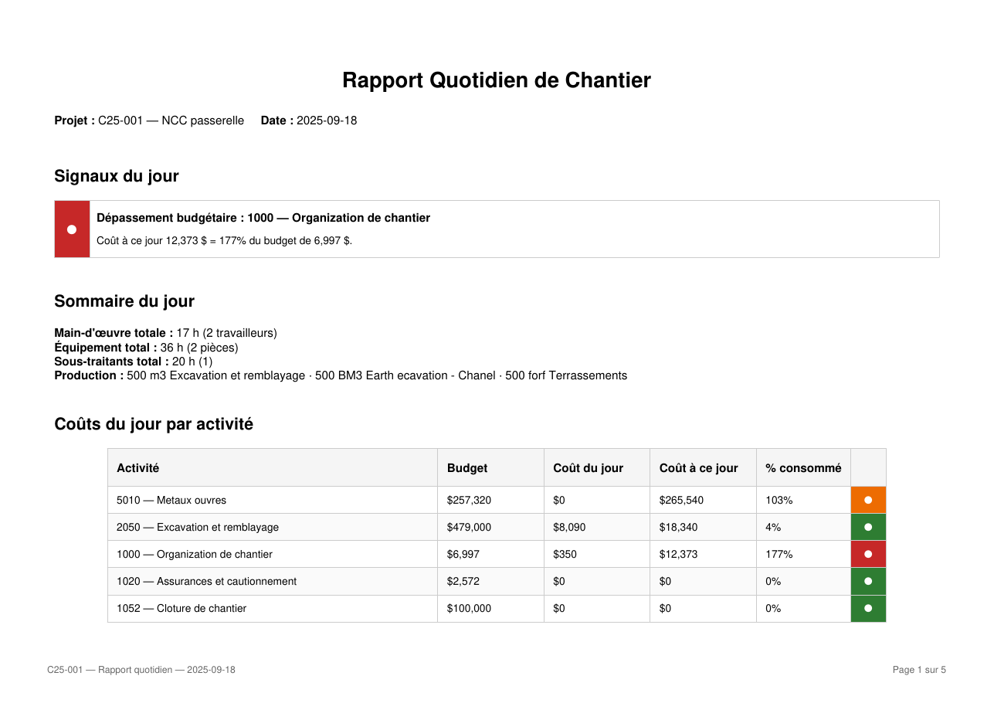The width and height of the screenshot is (994, 703).
Task: Click the 1052 — Cloture de chantier activity
Action: click(x=181, y=608)
